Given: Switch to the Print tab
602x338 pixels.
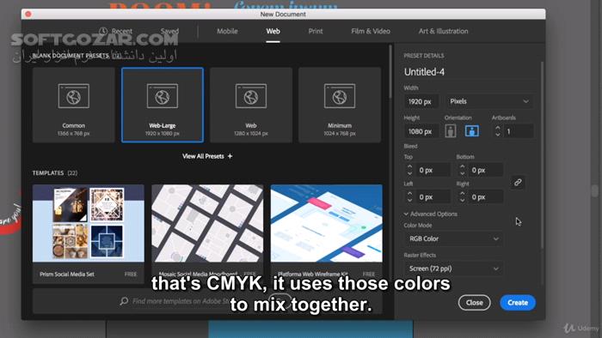Looking at the screenshot, I should [x=316, y=31].
